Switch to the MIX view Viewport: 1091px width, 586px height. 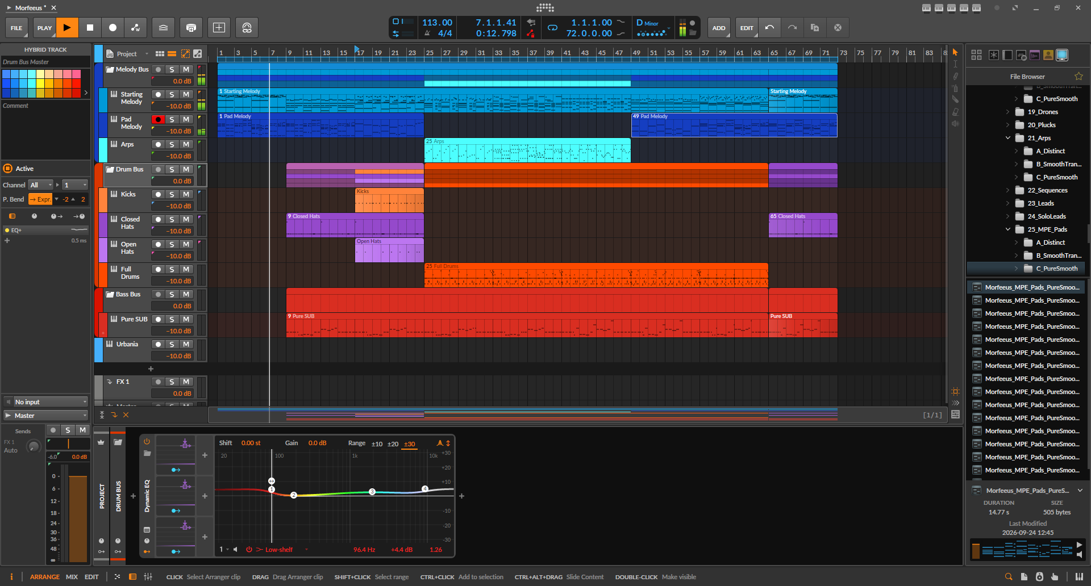[x=72, y=576]
